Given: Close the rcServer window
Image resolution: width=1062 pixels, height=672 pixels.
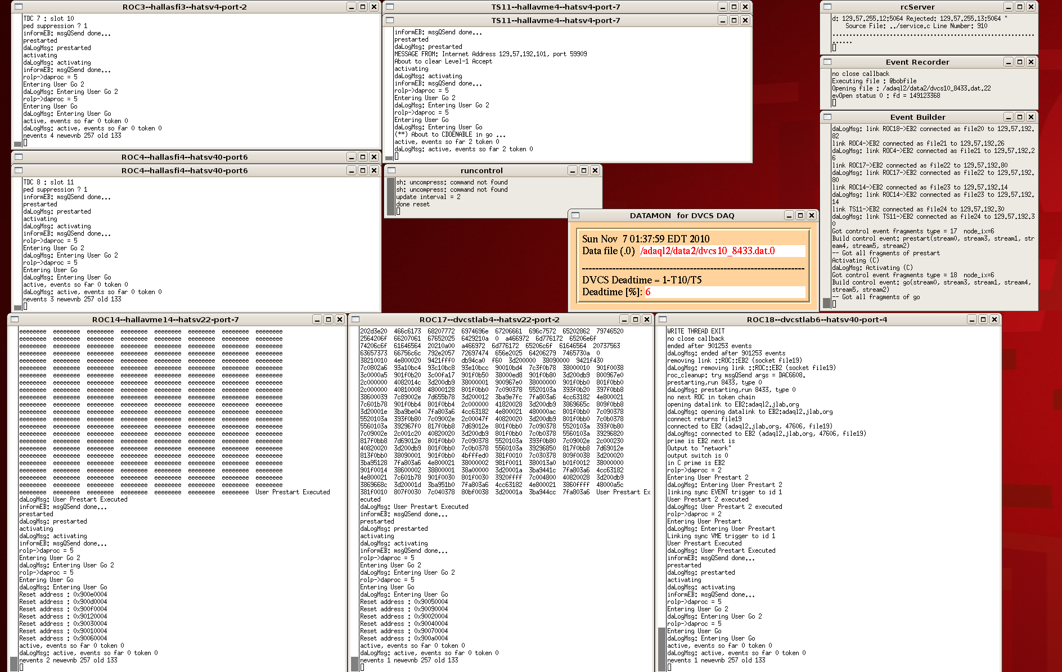Looking at the screenshot, I should tap(1031, 7).
